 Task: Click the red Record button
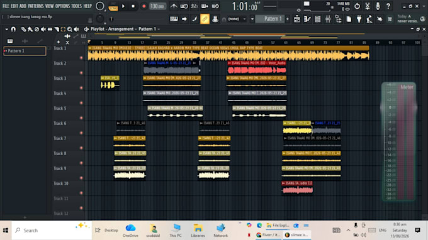(144, 6)
